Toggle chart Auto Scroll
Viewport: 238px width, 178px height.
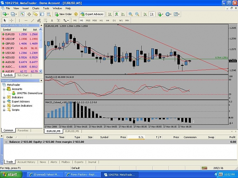[x=145, y=14]
